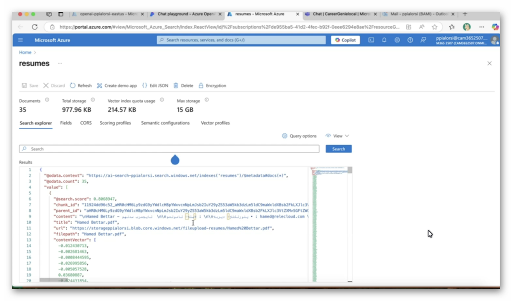Open the Scoring profiles tab
512x301 pixels.
click(x=115, y=123)
